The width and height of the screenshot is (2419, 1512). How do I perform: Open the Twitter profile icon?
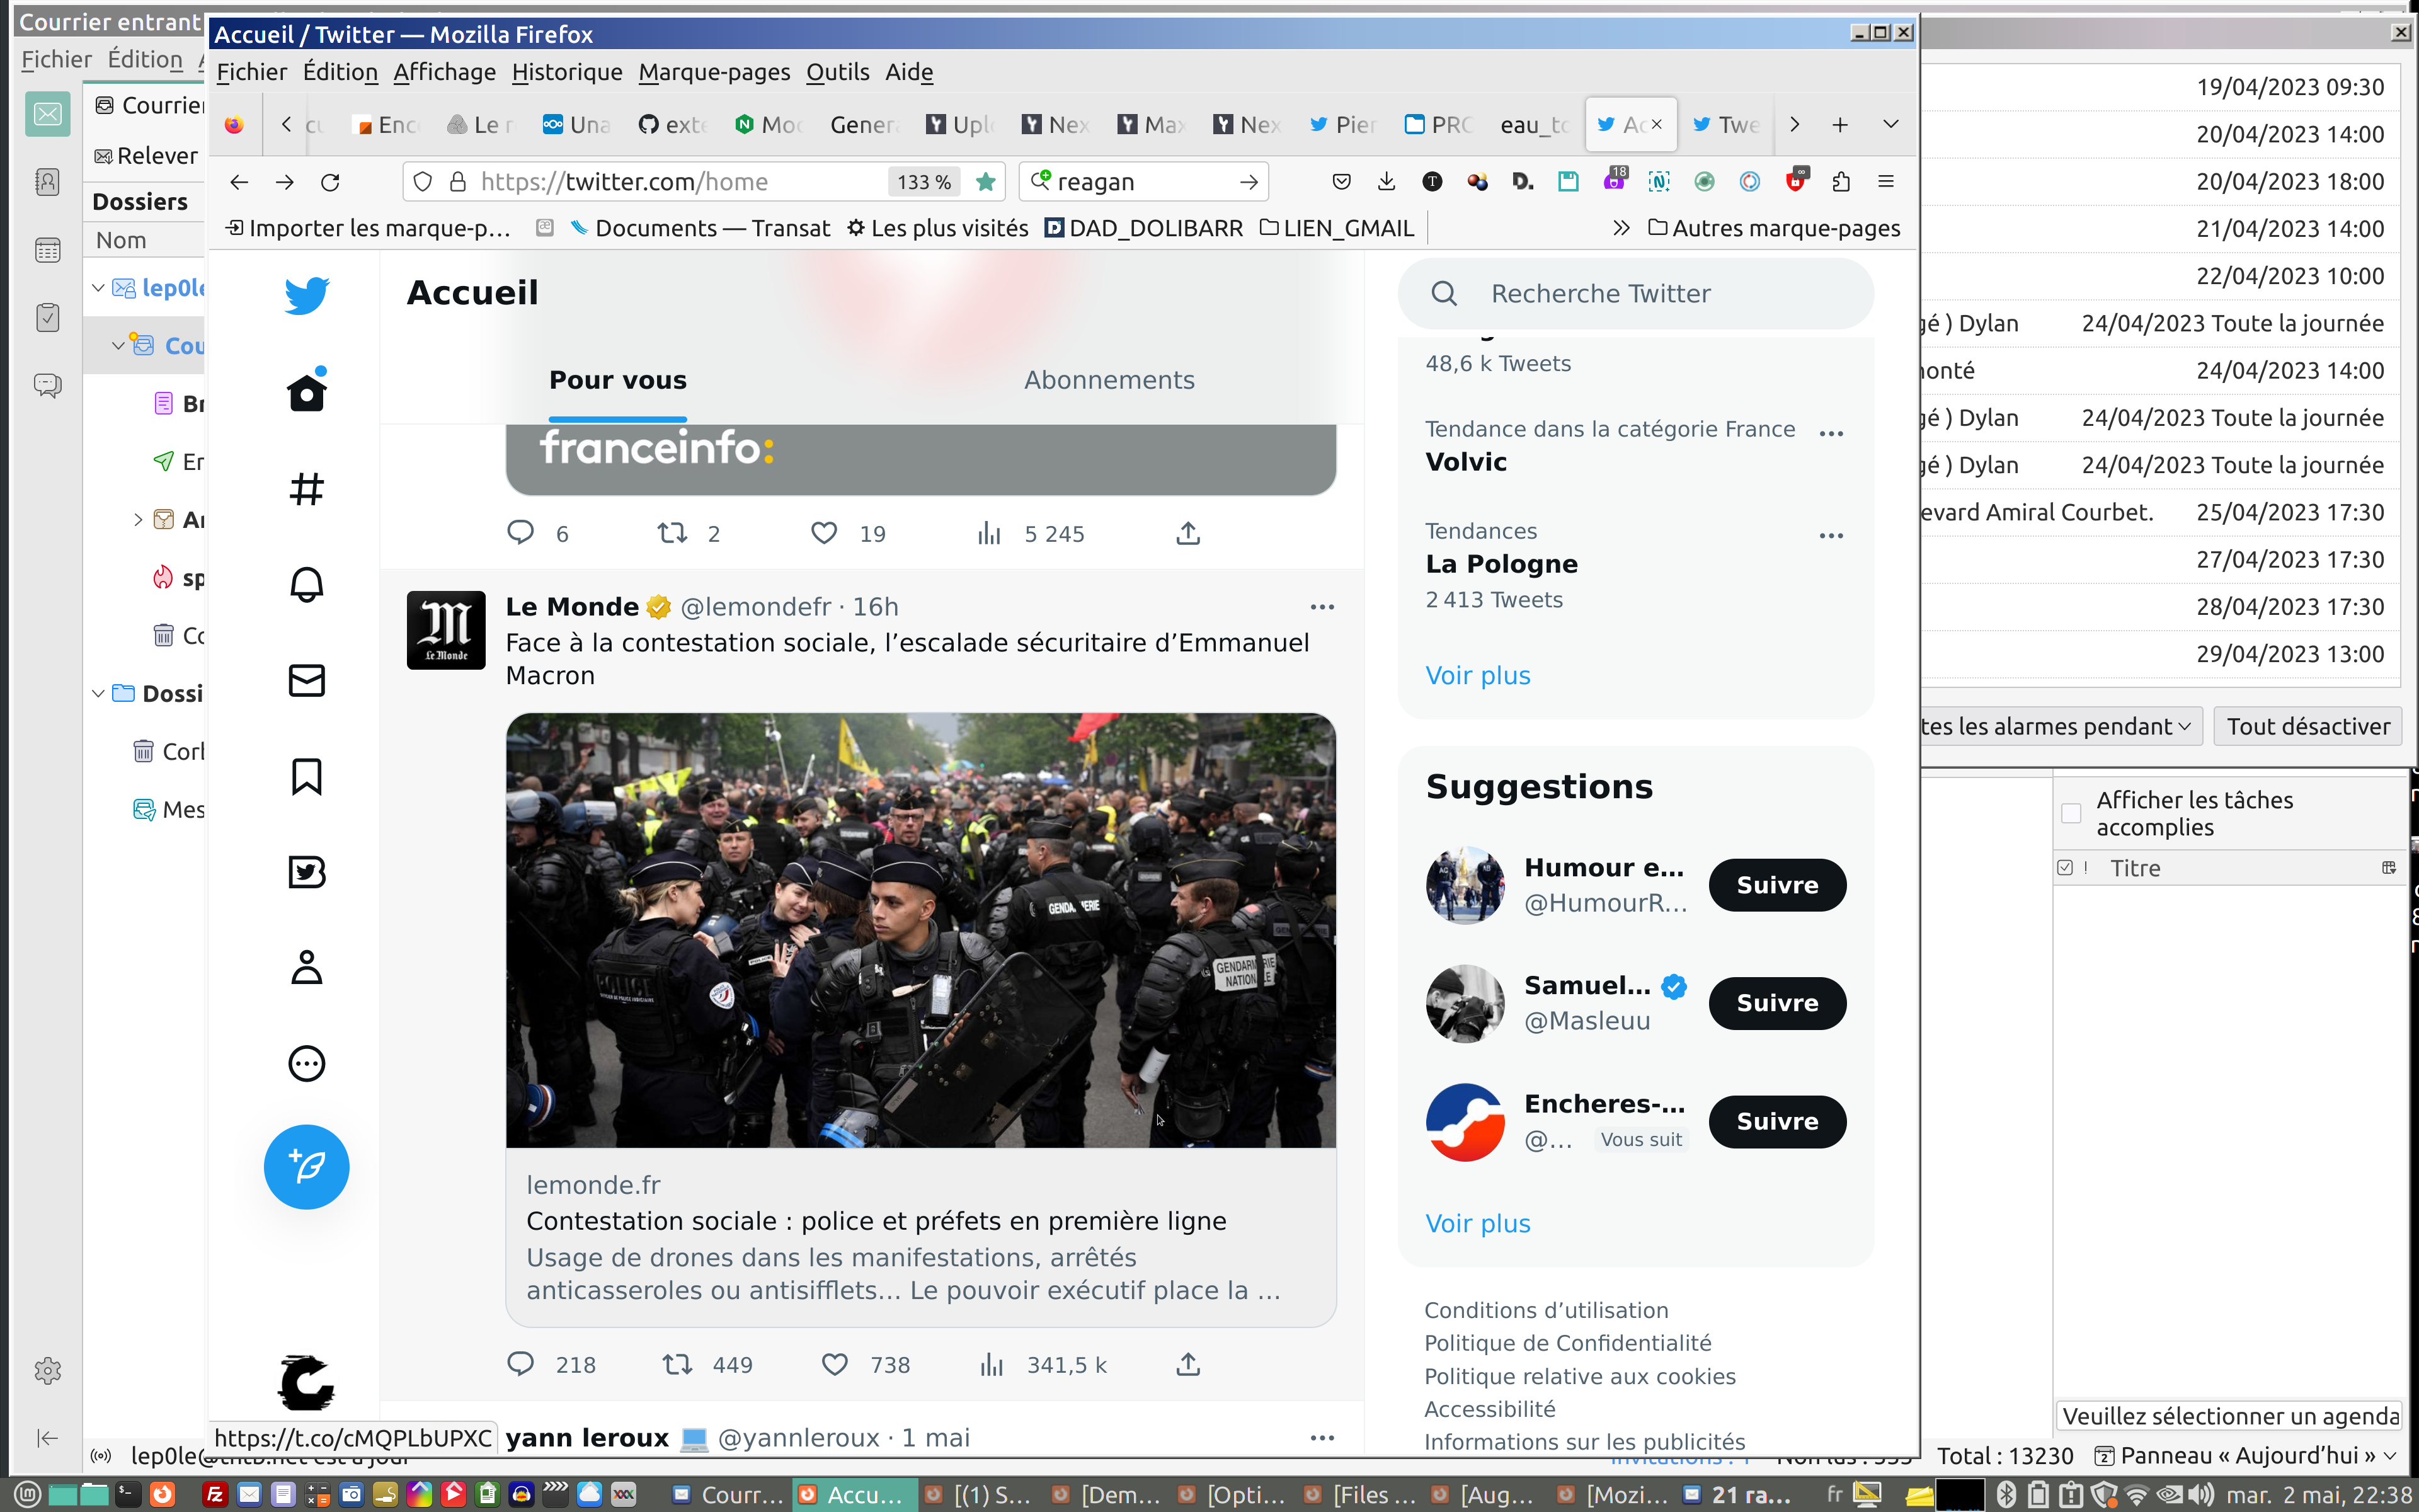(306, 968)
